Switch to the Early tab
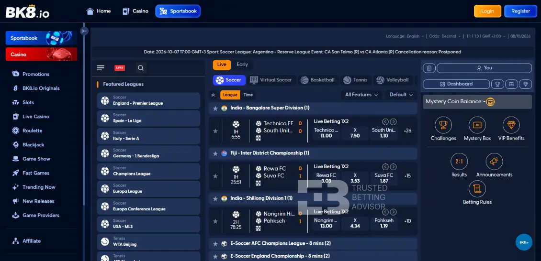541x261 pixels. coord(242,65)
